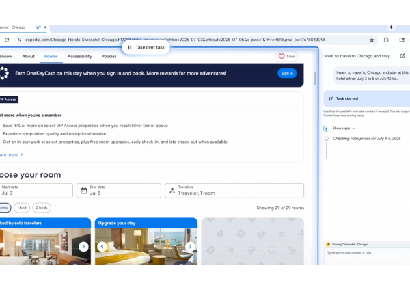Click the conversation title in Gemini panel
This screenshot has width=410, height=296.
[357, 56]
